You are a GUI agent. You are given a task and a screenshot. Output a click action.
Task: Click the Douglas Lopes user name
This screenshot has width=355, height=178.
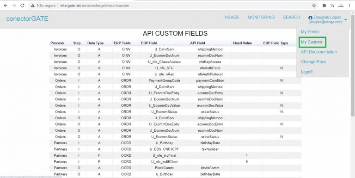(327, 18)
